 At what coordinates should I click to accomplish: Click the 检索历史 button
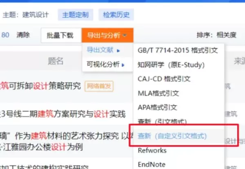click(116, 15)
